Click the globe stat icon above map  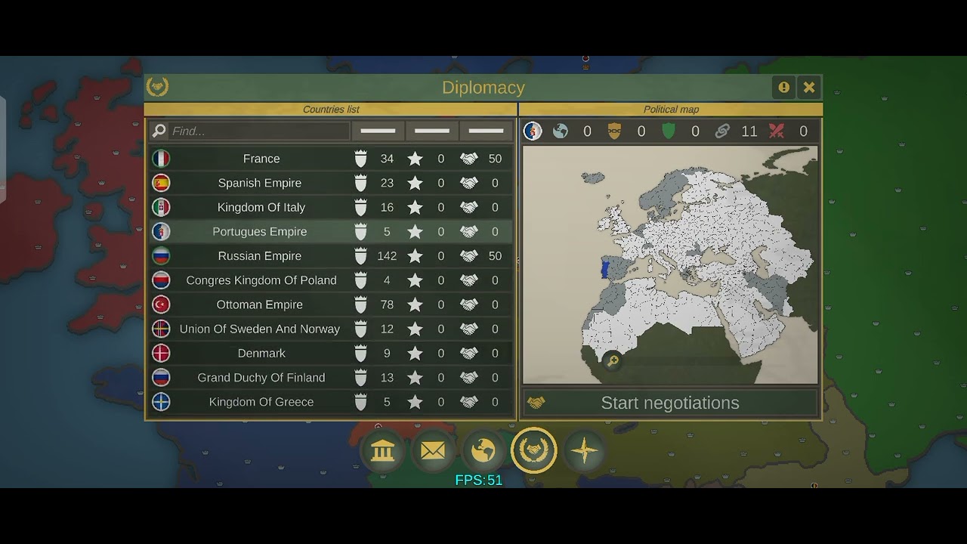tap(561, 131)
